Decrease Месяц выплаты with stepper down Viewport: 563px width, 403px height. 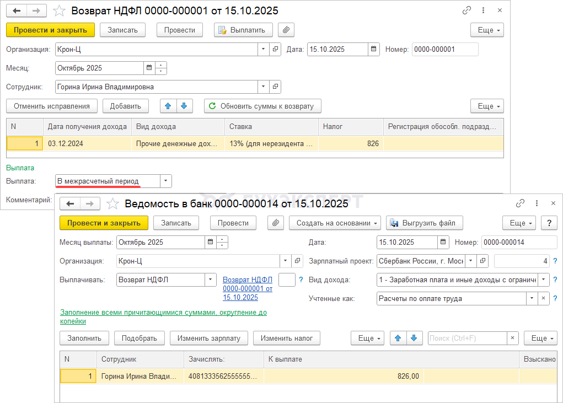point(222,245)
